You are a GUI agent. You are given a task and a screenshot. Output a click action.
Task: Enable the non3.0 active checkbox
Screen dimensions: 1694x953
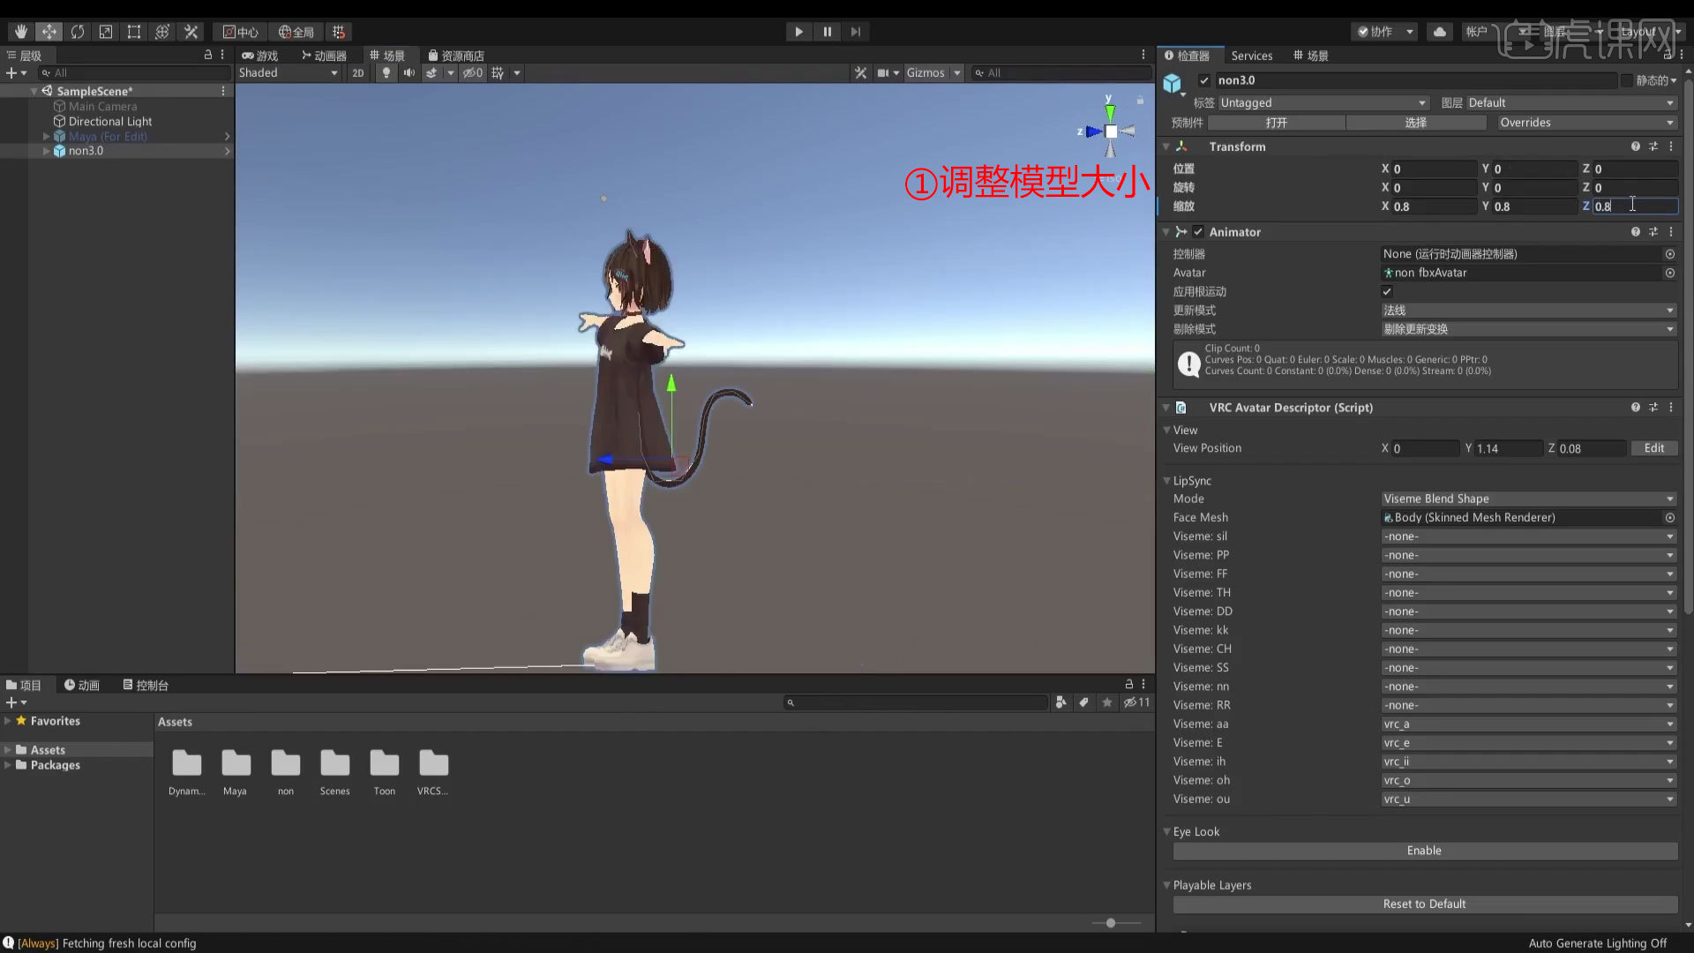[x=1203, y=79]
